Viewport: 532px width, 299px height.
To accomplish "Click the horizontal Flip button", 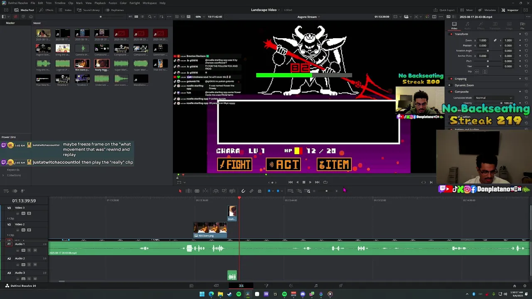I will tap(477, 71).
